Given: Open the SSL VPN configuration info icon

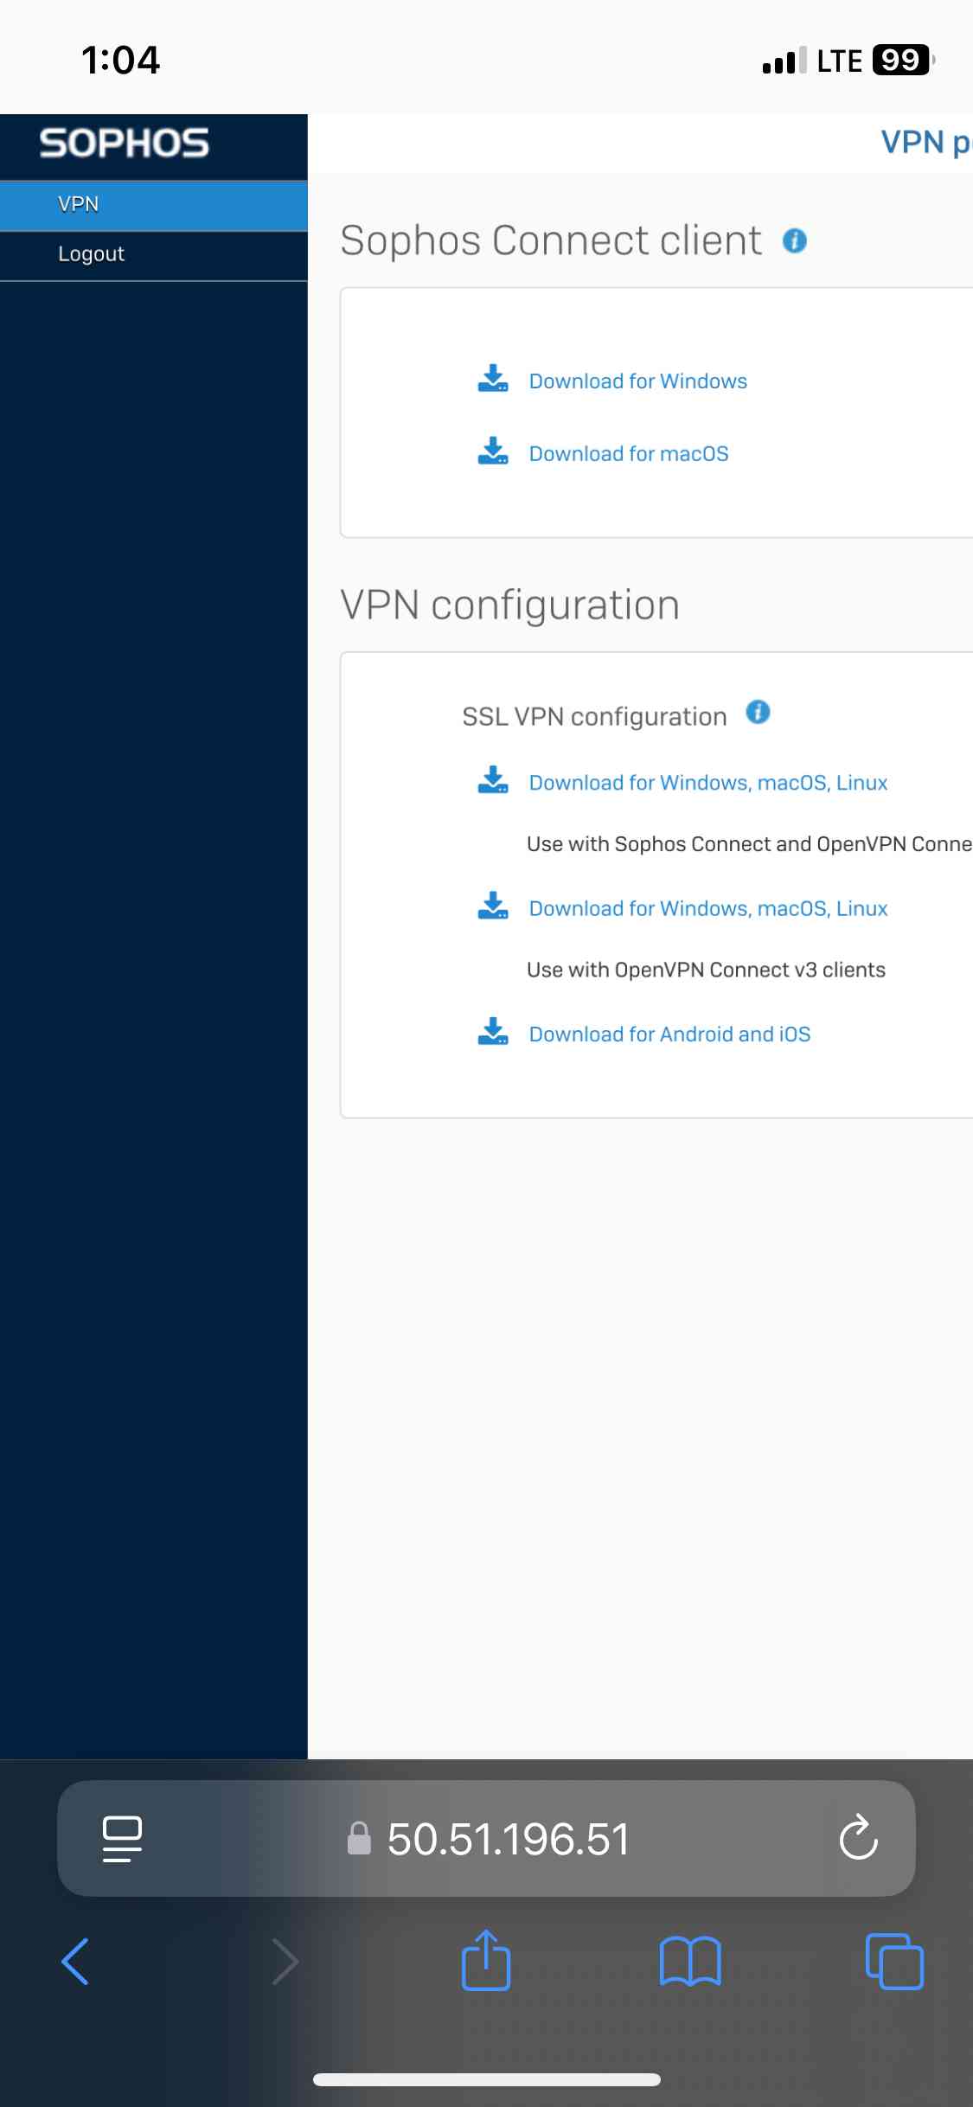Looking at the screenshot, I should pos(758,712).
